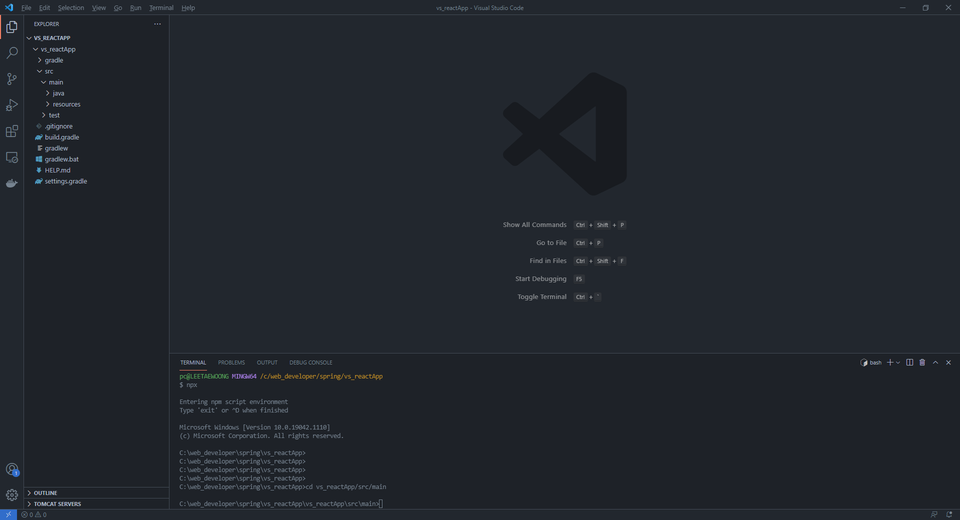This screenshot has height=520, width=960.
Task: Open the Remote Explorer icon
Action: 12,157
